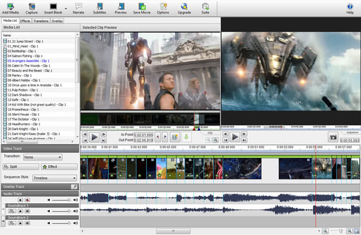This screenshot has width=361, height=235.
Task: Switch to the Media List tab
Action: [10, 21]
